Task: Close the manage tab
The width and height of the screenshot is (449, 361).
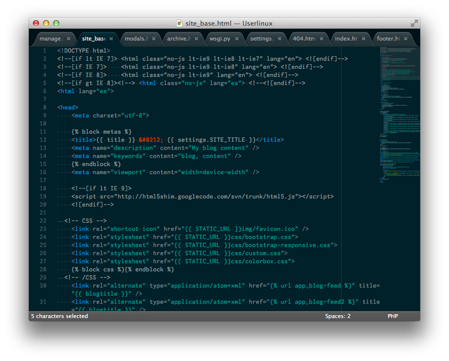Action: 68,38
